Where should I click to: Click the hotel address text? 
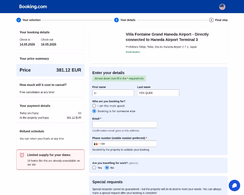161,47
